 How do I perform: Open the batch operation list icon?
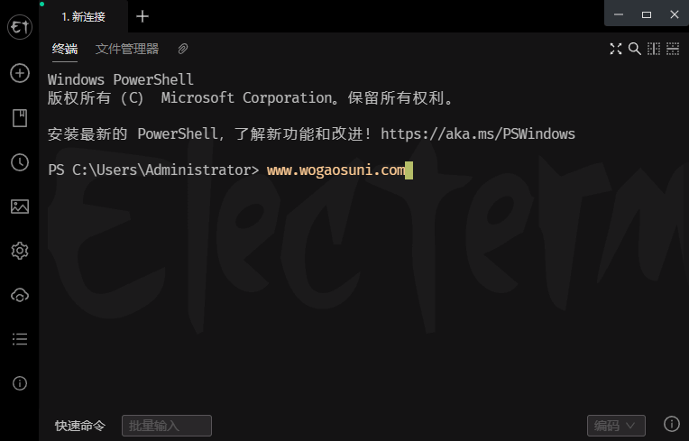(x=20, y=339)
